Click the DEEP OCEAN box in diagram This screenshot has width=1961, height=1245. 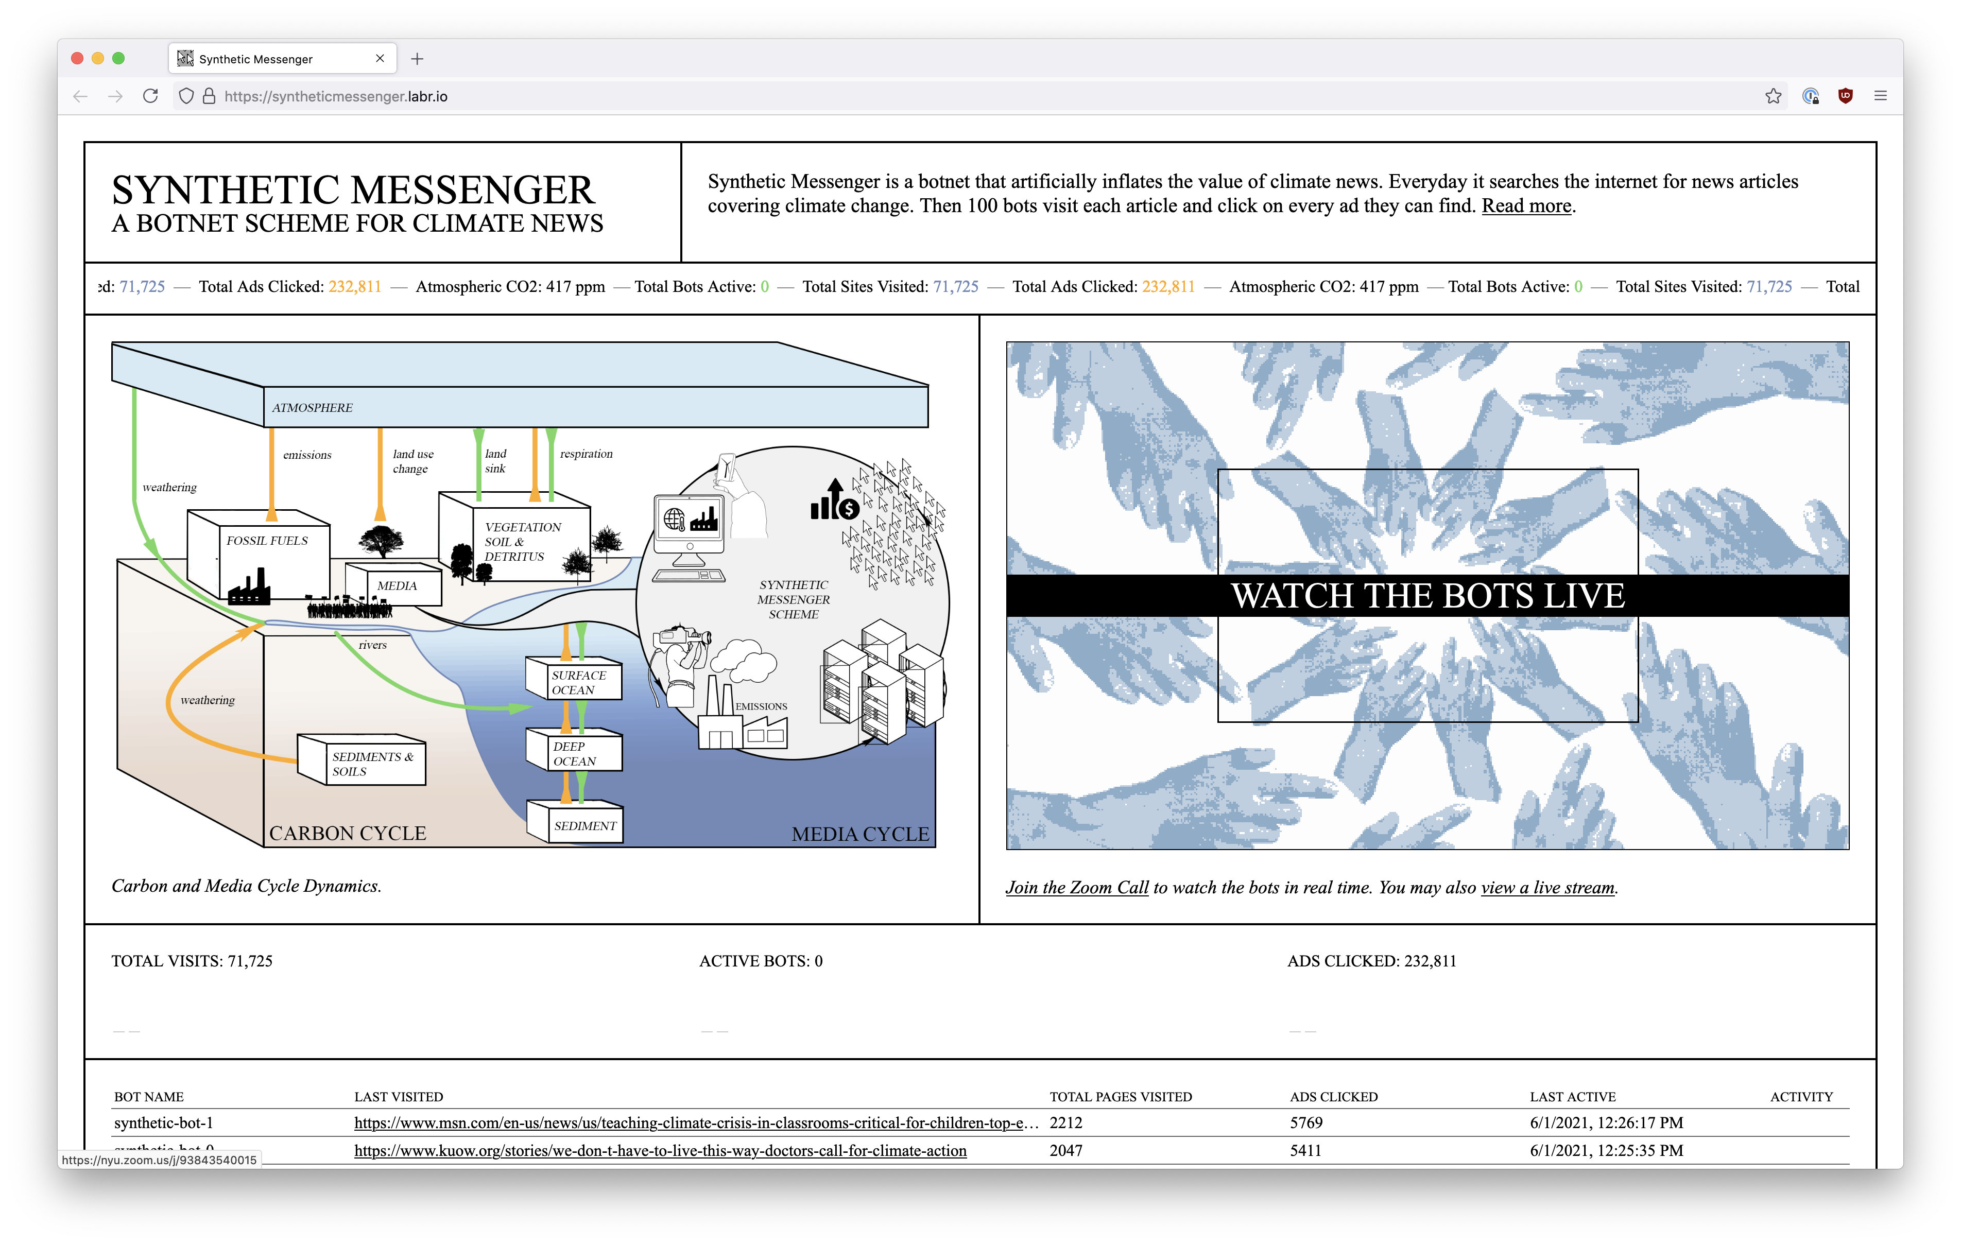click(574, 750)
